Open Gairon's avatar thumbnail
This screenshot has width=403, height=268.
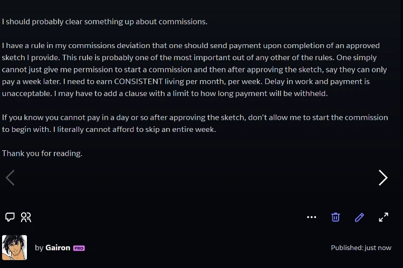[x=14, y=247]
